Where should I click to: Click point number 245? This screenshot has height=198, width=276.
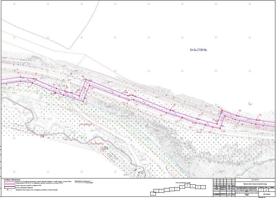(137, 105)
